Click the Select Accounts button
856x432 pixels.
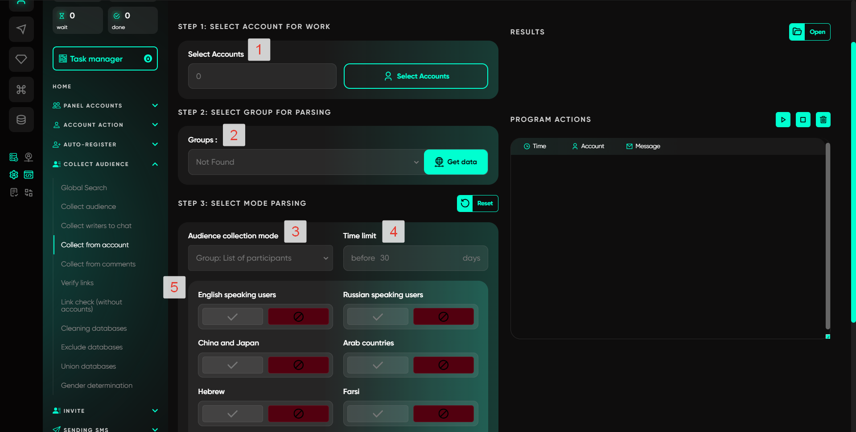(x=416, y=76)
